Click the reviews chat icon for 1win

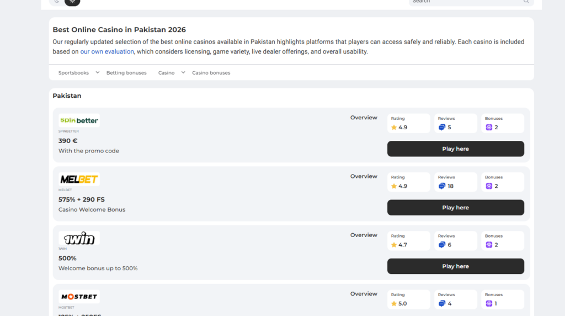(442, 245)
